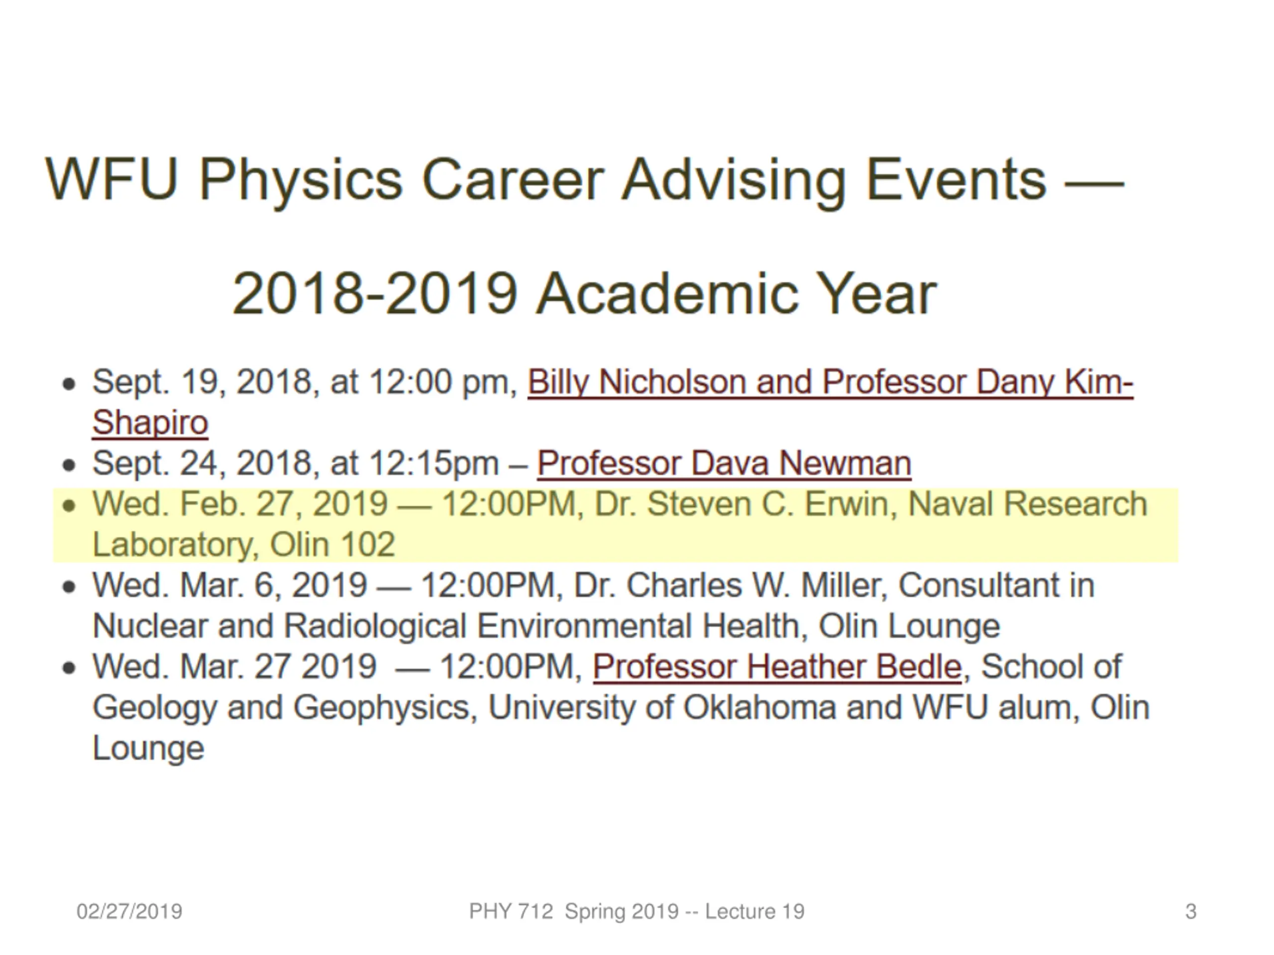Click the bullet before Sept. 19, 2018
The height and width of the screenshot is (955, 1274).
69,384
